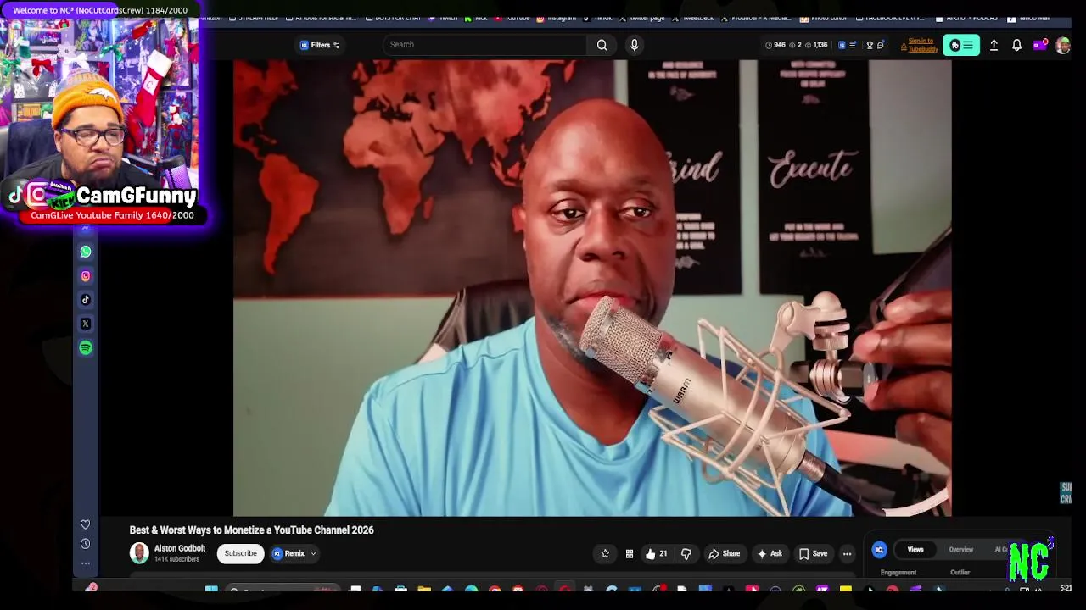Open WhatsApp from the browser sidebar

(x=86, y=252)
